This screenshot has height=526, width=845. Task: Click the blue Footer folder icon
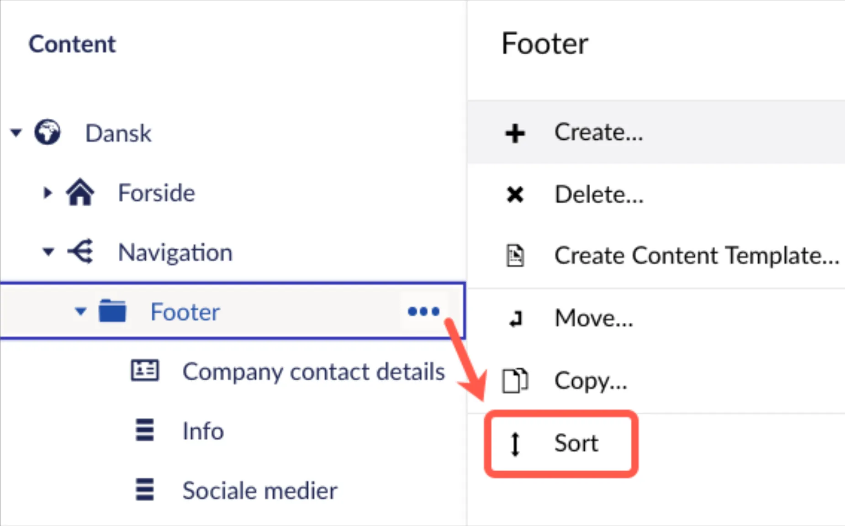112,311
